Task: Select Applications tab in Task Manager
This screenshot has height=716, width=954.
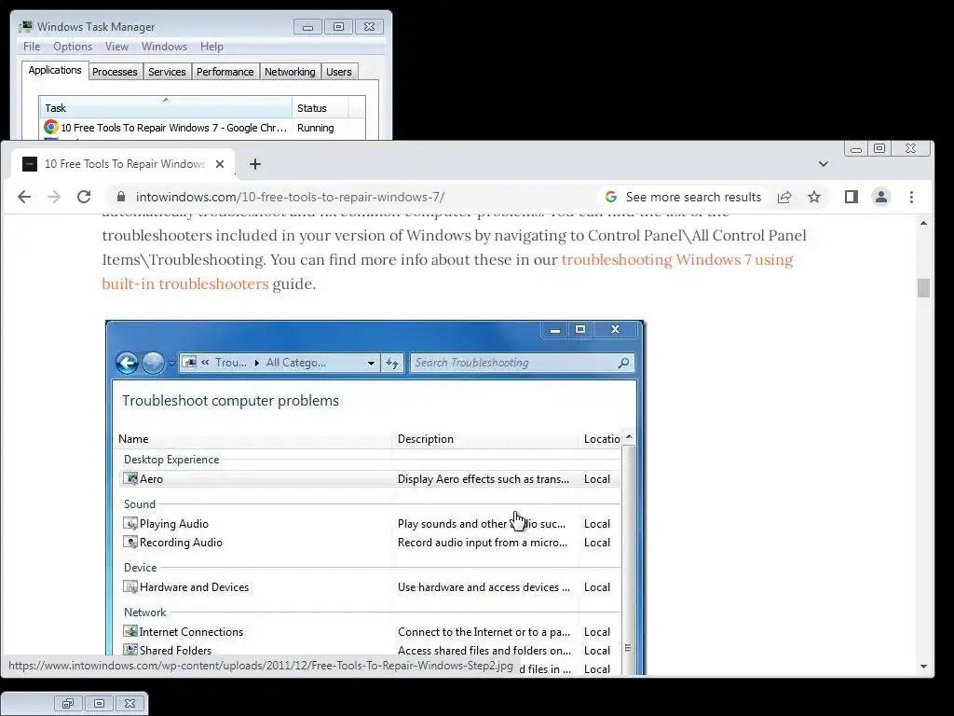Action: 55,70
